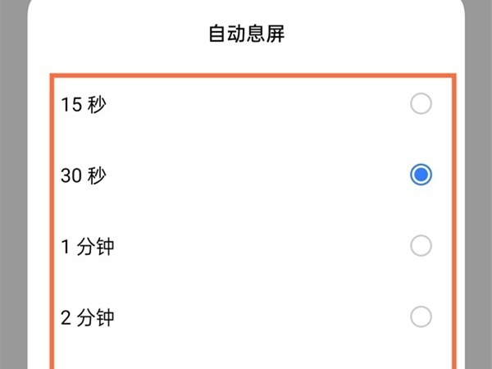Image resolution: width=492 pixels, height=369 pixels.
Task: Pick the 1 分钟 text label
Action: point(88,246)
